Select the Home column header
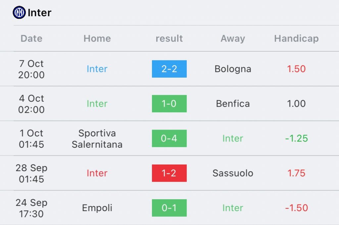Image resolution: width=339 pixels, height=225 pixels. [97, 38]
